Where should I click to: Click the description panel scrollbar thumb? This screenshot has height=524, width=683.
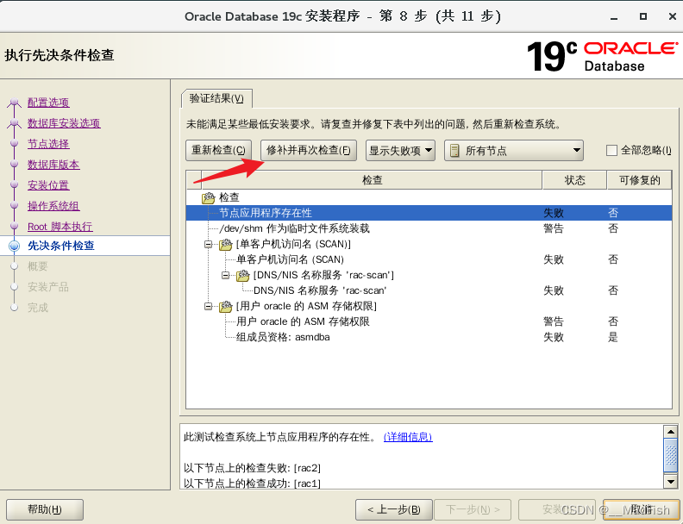[670, 455]
